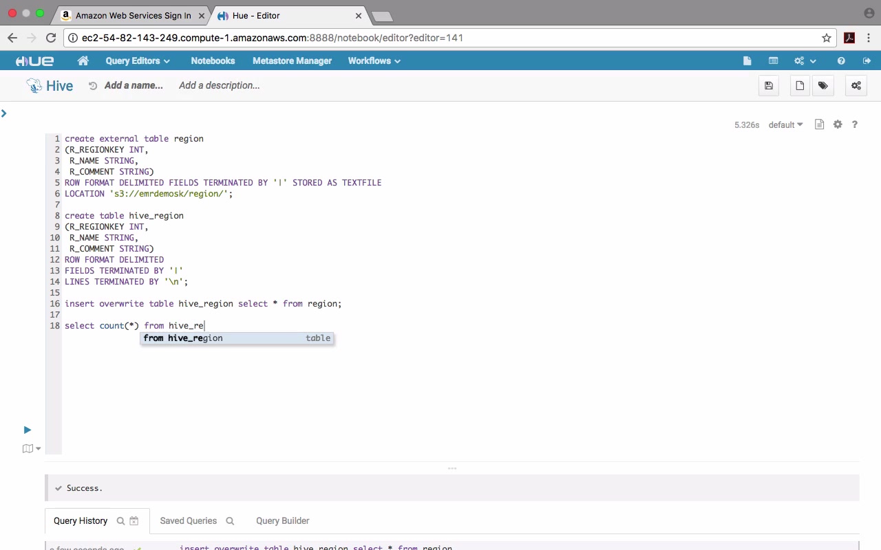This screenshot has width=881, height=550.
Task: Switch to the Query Builder tab
Action: 282,521
